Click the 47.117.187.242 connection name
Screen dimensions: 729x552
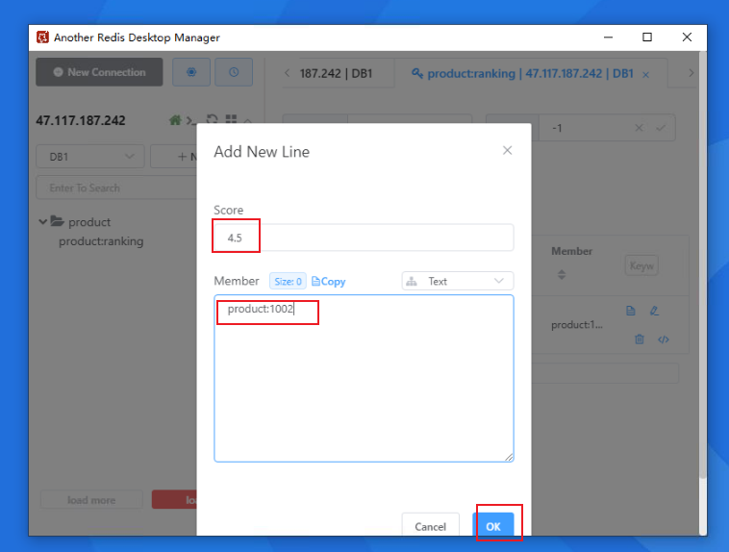click(81, 120)
